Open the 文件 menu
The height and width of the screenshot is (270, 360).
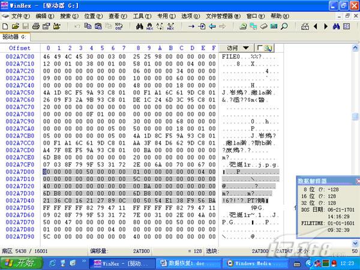click(20, 16)
